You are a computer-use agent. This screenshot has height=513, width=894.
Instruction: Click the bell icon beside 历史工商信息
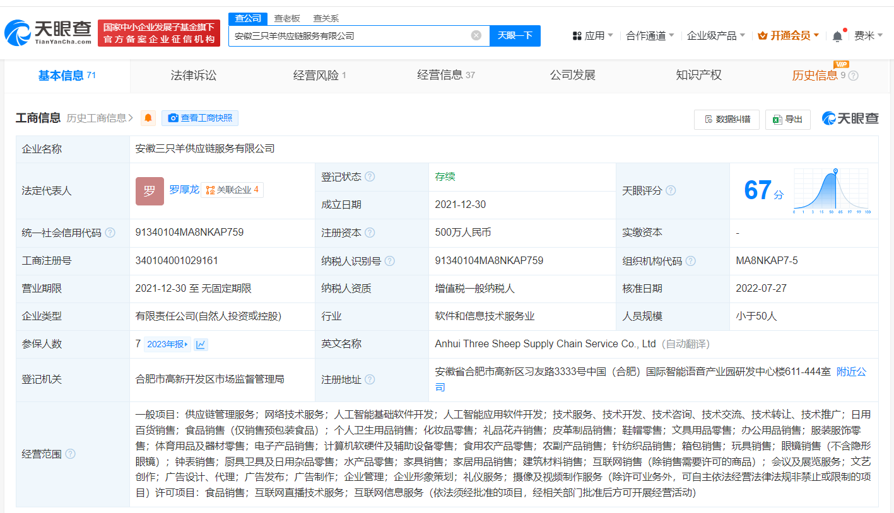pos(148,118)
